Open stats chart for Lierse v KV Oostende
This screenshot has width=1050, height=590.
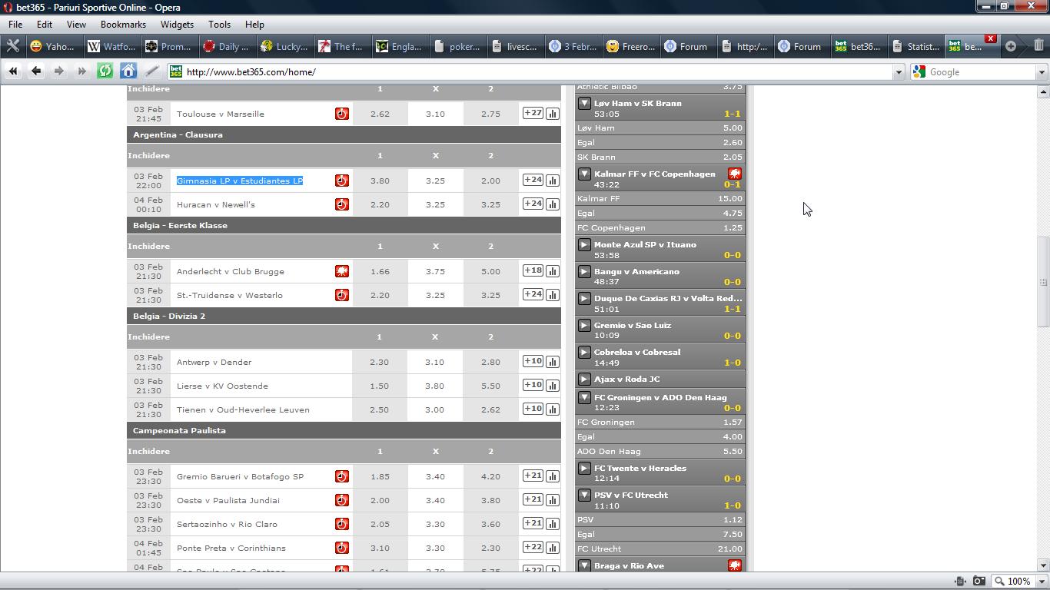click(553, 386)
